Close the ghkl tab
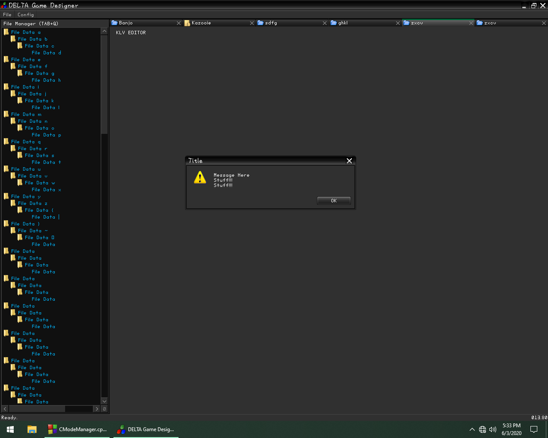The height and width of the screenshot is (438, 548). tap(398, 23)
